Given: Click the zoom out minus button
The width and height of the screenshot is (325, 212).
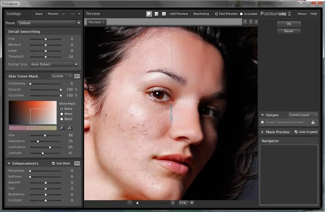Looking at the screenshot, I should pyautogui.click(x=130, y=203).
